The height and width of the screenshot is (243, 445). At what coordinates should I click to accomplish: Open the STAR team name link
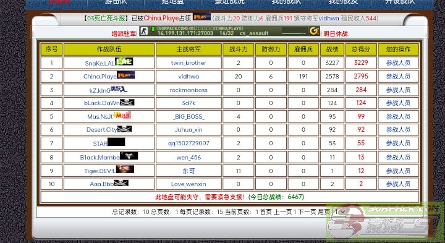point(100,144)
